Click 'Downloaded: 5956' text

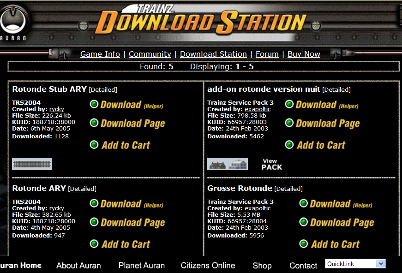coord(235,235)
